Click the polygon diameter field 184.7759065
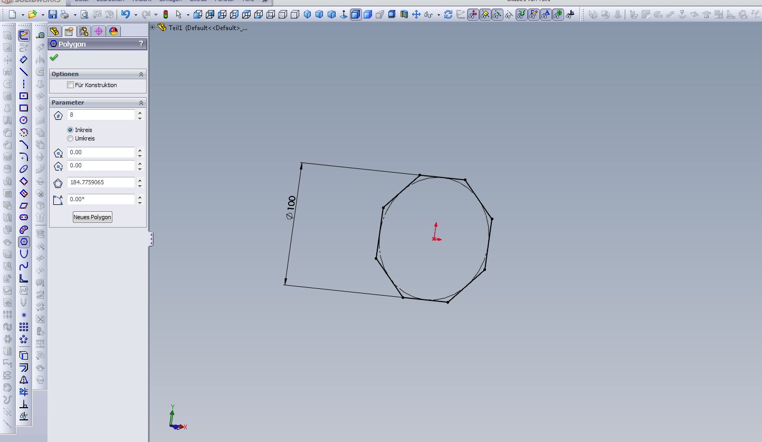 point(100,182)
